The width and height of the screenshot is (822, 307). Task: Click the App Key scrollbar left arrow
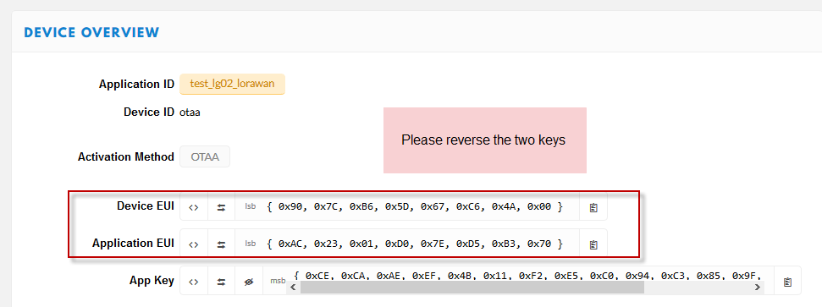pyautogui.click(x=293, y=287)
